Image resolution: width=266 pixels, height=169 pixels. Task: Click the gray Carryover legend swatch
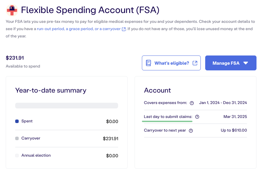click(x=17, y=139)
